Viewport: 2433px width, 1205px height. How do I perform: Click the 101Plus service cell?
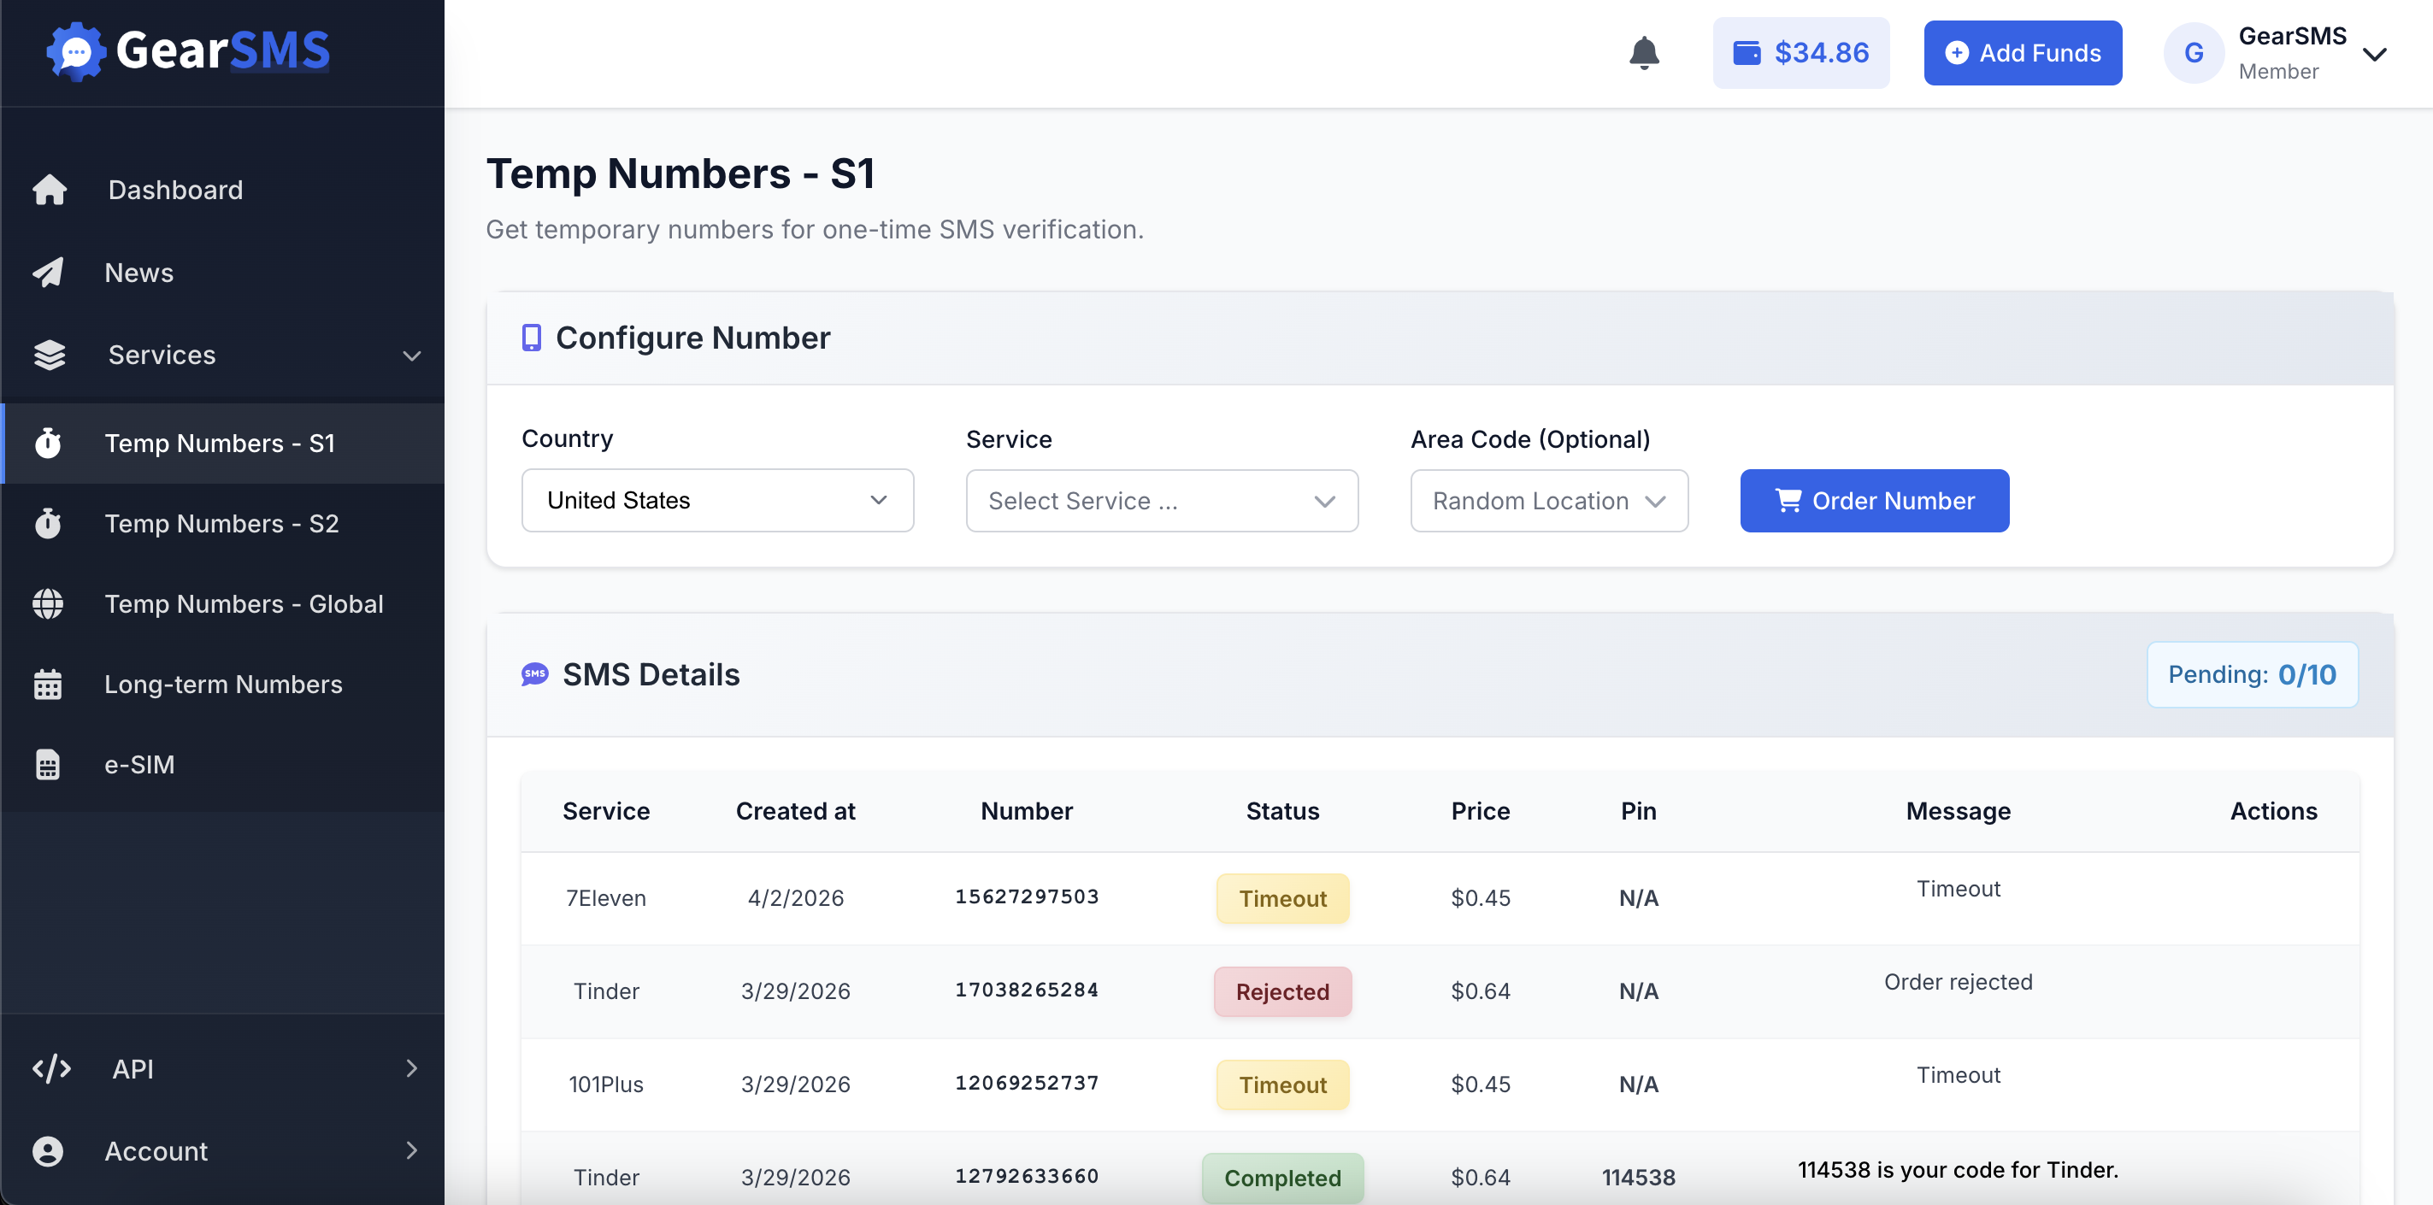605,1084
